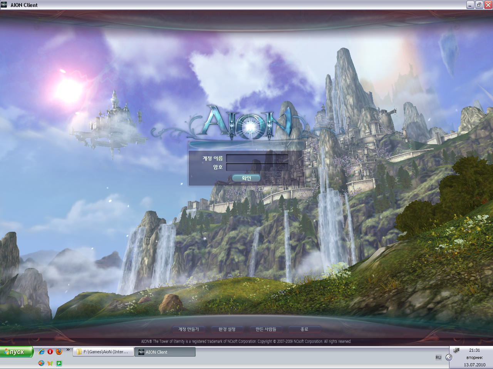Open the 계정 만들기 create account button
The height and width of the screenshot is (369, 493).
point(189,329)
